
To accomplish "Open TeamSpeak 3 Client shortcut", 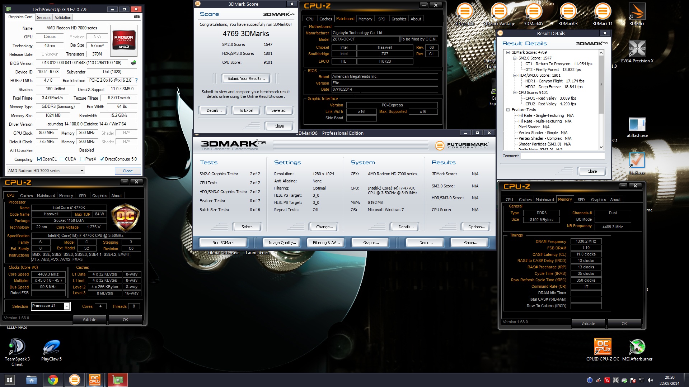I will point(17,352).
